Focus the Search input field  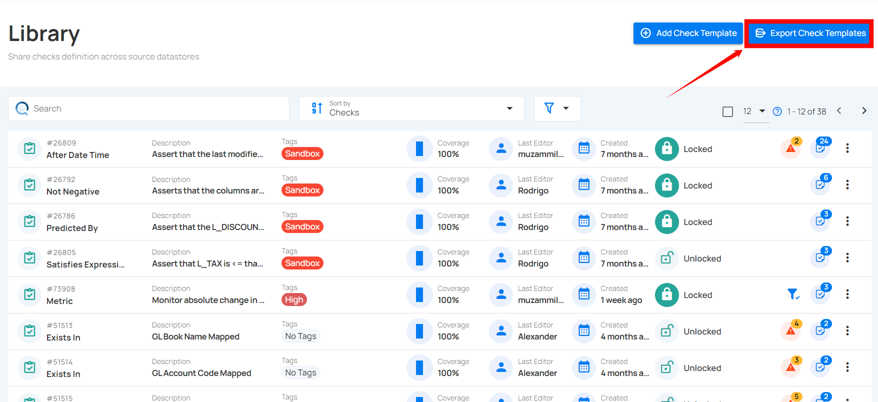(x=148, y=108)
